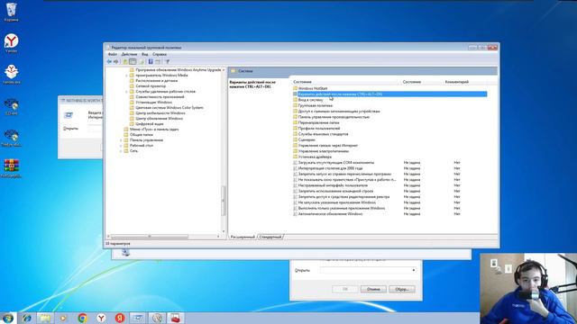Click the Up one level folder icon
The image size is (577, 324).
[x=125, y=62]
